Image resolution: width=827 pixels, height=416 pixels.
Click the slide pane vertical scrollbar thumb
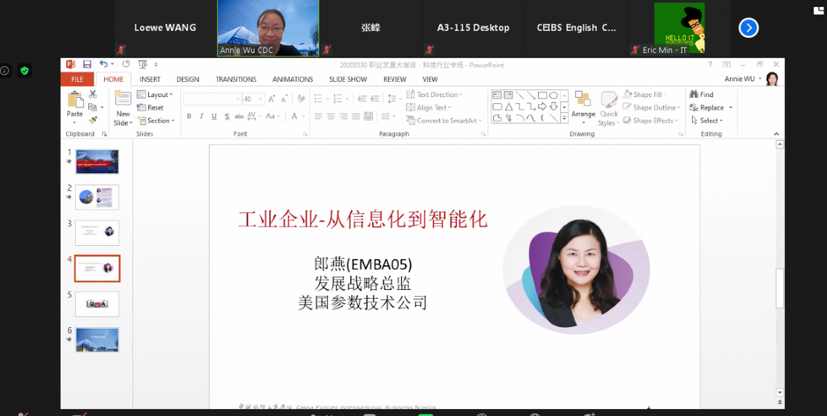(x=780, y=288)
